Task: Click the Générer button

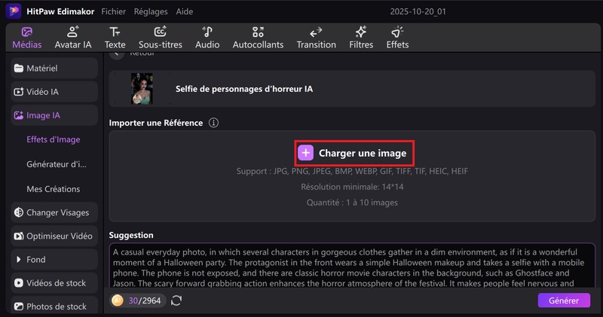Action: (564, 300)
